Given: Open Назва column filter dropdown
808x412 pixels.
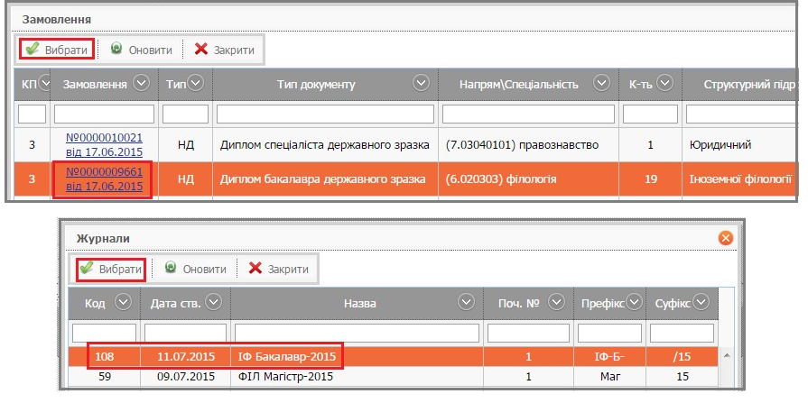Looking at the screenshot, I should tap(467, 302).
